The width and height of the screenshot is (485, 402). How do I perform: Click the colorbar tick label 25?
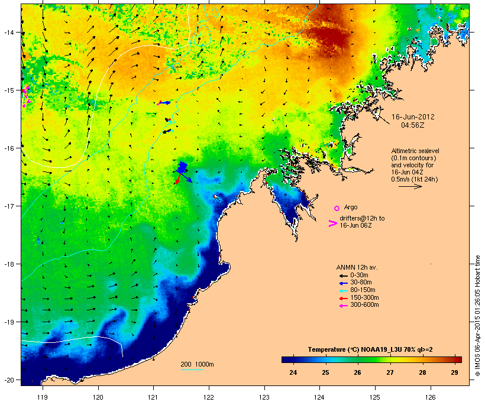tap(325, 372)
